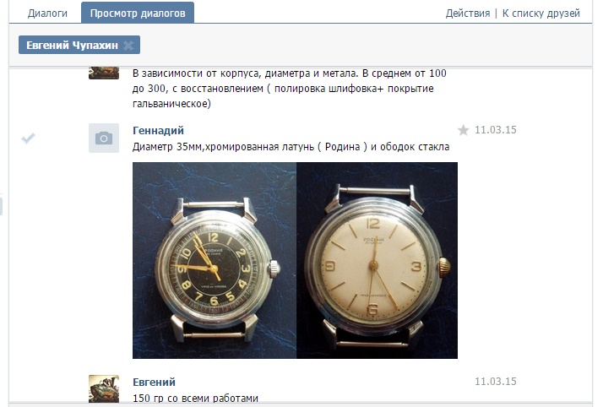Select the message text about Диаметр 35мм
Image resolution: width=603 pixels, height=407 pixels.
coord(291,147)
